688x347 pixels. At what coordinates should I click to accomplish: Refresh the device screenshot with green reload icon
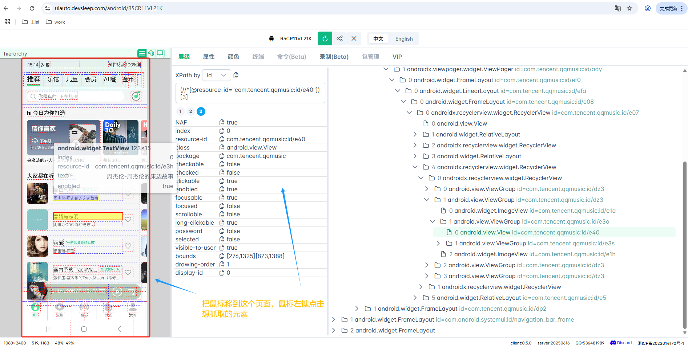[325, 38]
